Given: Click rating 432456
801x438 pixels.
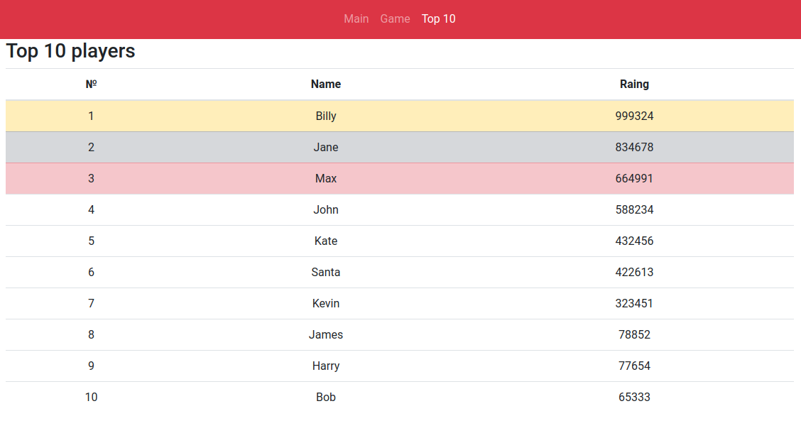Looking at the screenshot, I should (634, 241).
